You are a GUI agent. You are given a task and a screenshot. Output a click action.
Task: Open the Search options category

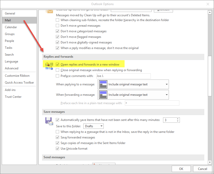pos(19,55)
